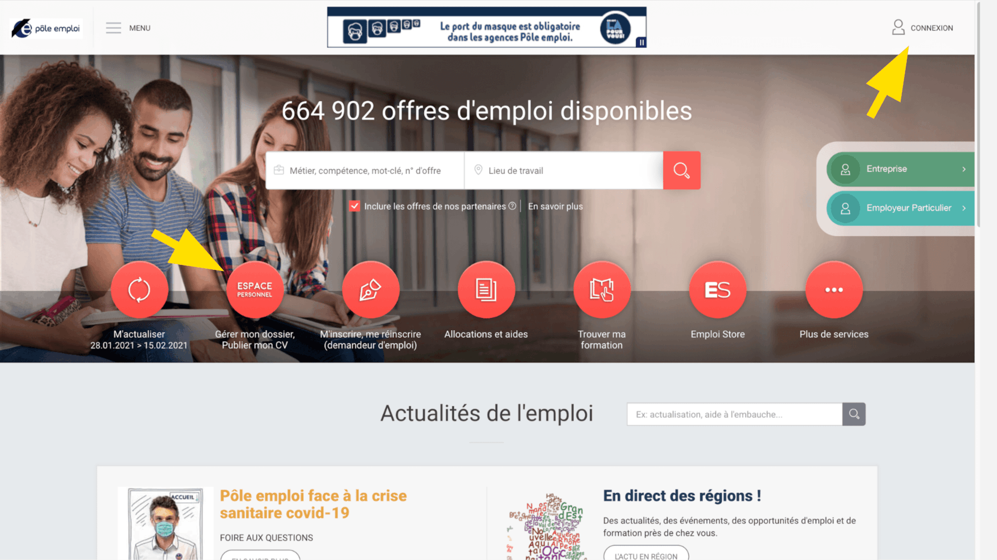Expand the Employeur Particulier chevron

pyautogui.click(x=964, y=208)
